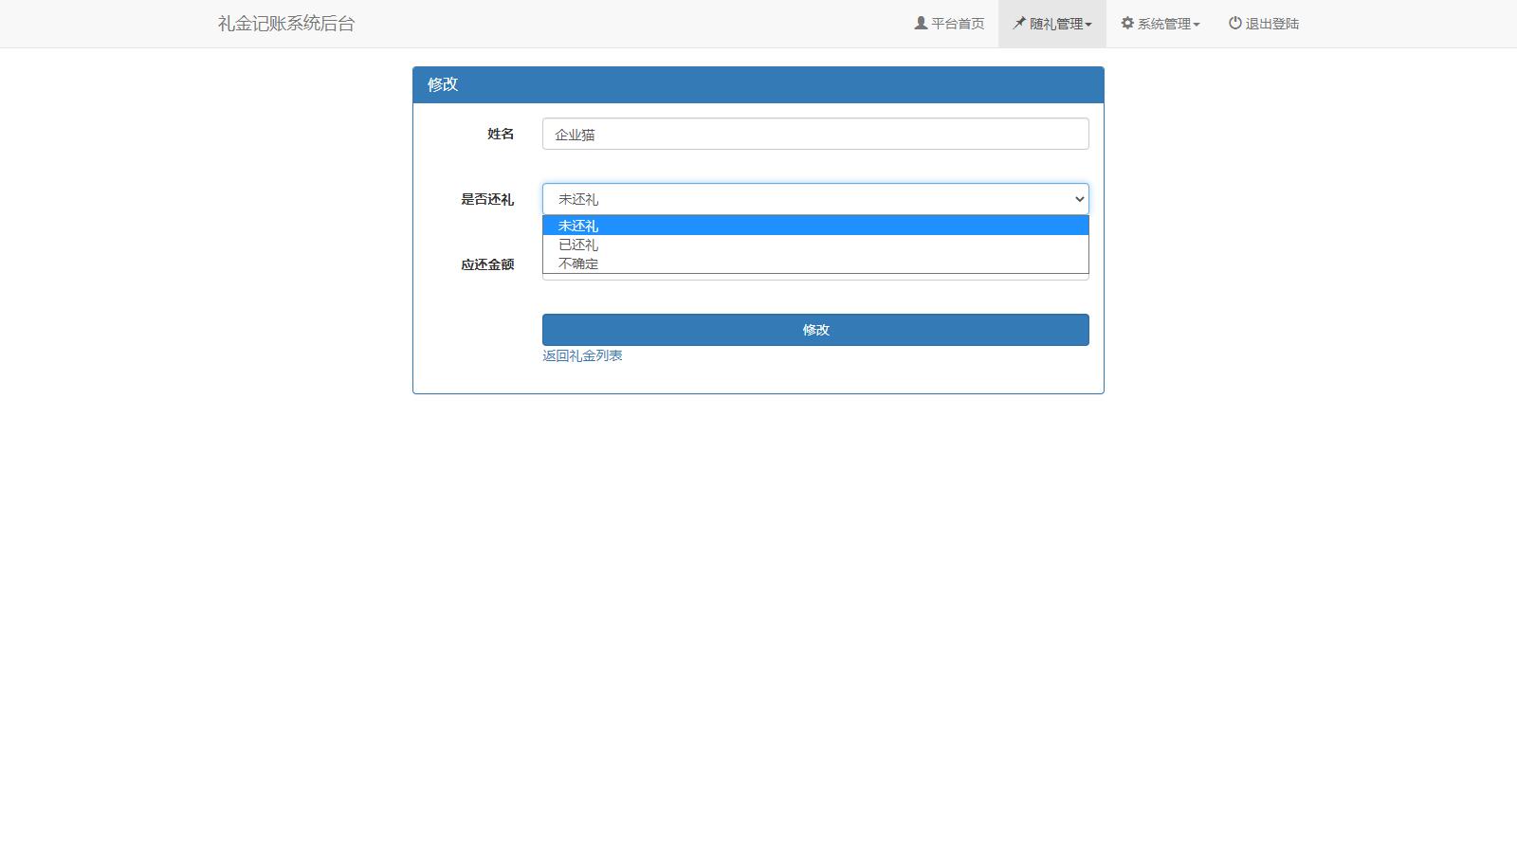Focus the 姓名 input containing 企业猫
Viewport: 1517px width, 853px height.
(815, 134)
